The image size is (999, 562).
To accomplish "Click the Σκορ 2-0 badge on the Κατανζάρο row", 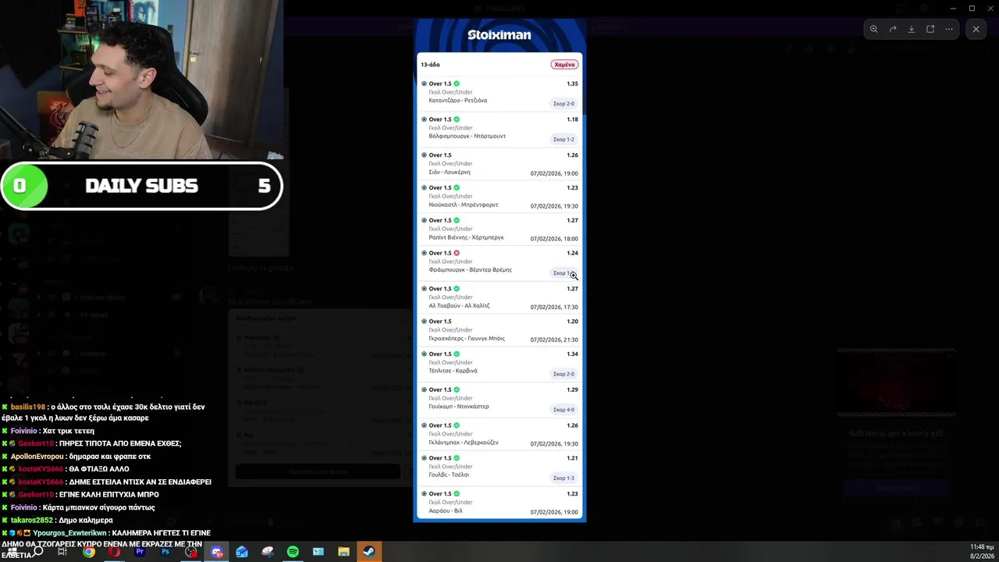I will (x=563, y=104).
